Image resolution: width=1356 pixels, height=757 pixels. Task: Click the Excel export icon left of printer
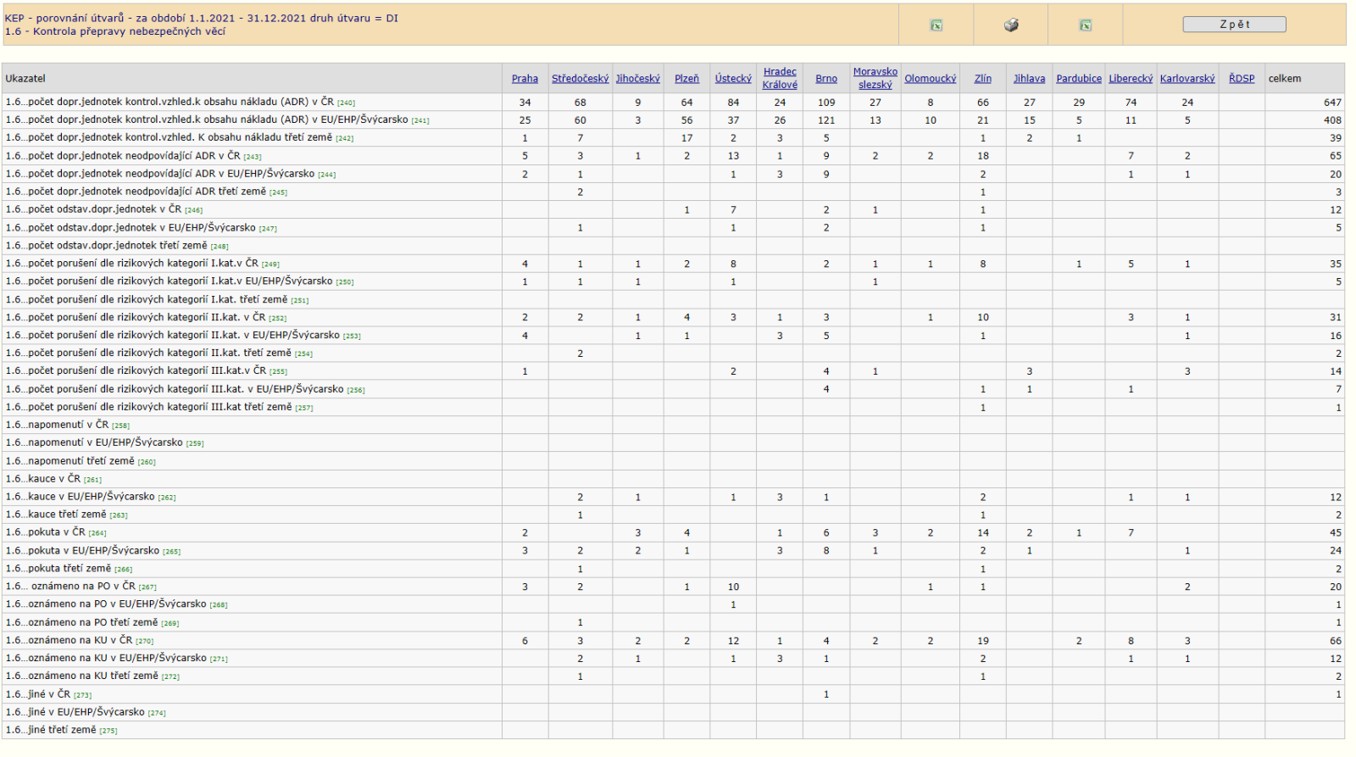point(936,25)
